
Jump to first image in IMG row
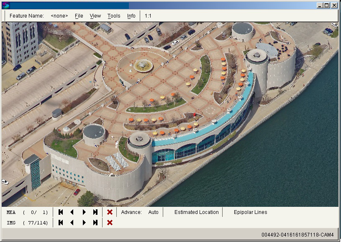pos(61,223)
